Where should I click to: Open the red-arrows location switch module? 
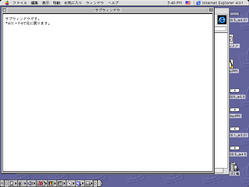(x=42, y=183)
